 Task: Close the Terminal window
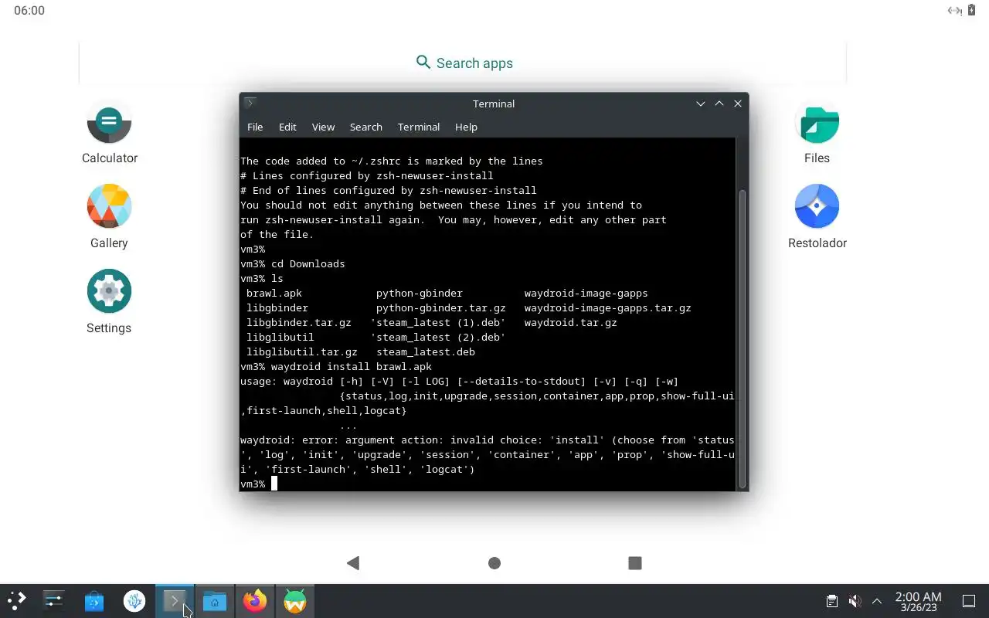click(x=738, y=104)
